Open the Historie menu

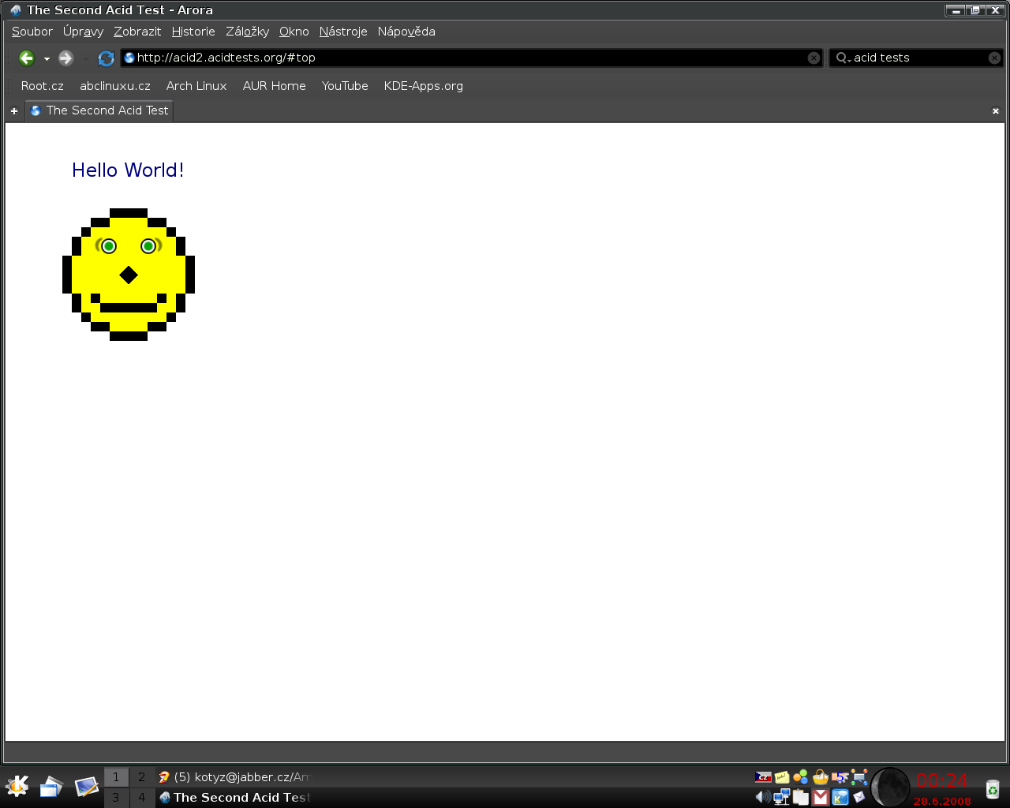tap(193, 32)
